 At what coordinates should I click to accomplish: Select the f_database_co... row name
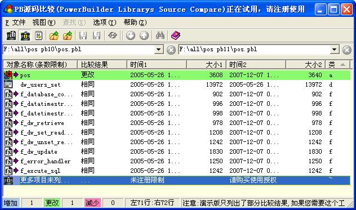(46, 95)
